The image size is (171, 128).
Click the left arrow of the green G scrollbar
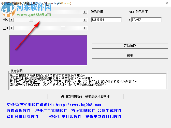click(x=12, y=20)
